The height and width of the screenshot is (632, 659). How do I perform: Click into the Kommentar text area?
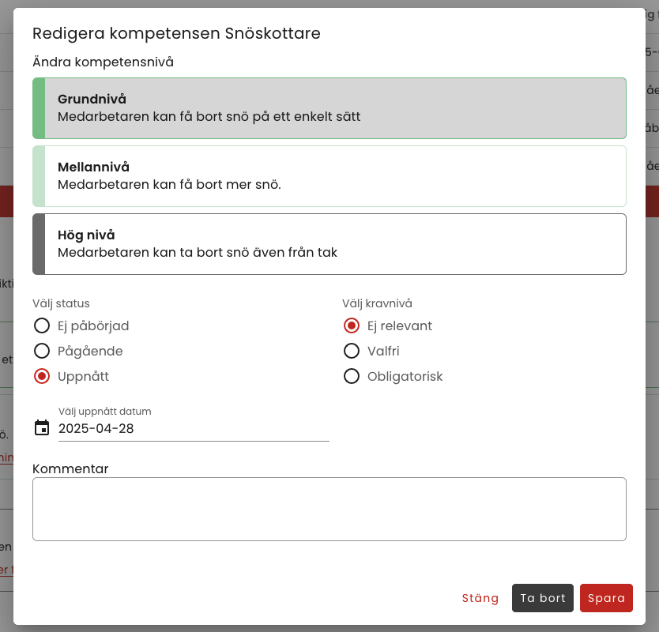[329, 509]
